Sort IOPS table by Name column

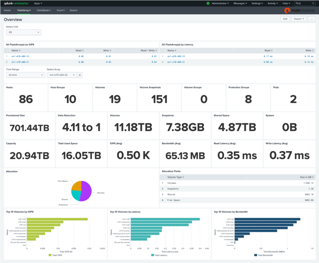16,50
